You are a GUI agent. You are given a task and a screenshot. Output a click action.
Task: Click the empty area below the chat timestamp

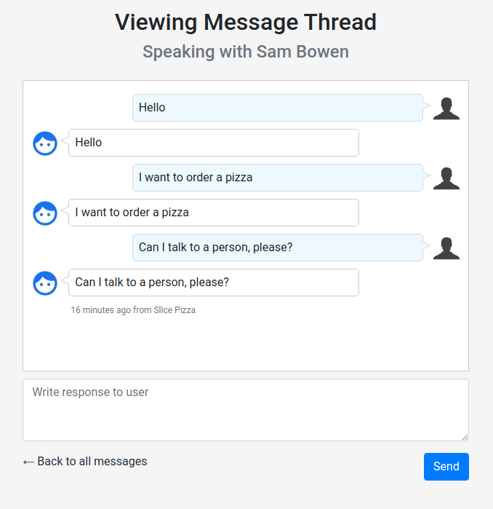point(246,344)
